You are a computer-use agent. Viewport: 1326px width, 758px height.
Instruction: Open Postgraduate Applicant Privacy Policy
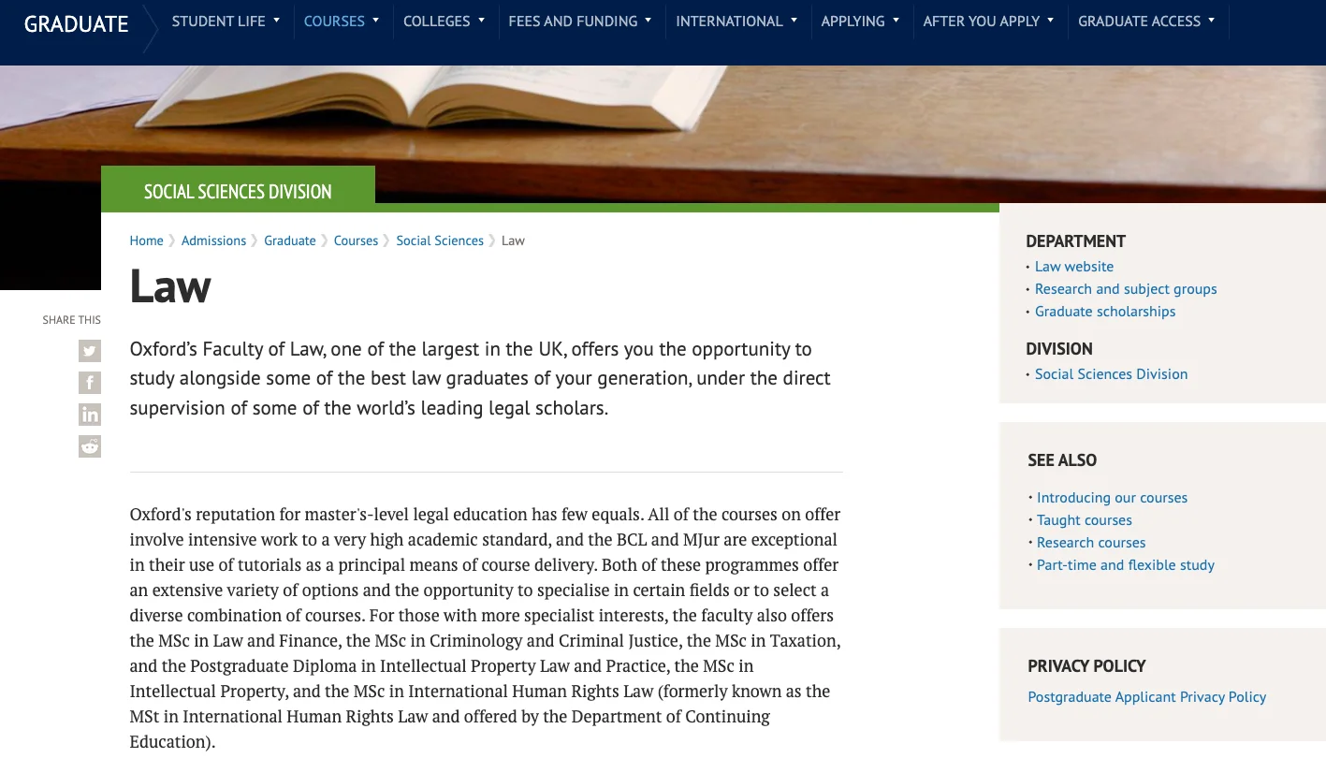tap(1146, 697)
